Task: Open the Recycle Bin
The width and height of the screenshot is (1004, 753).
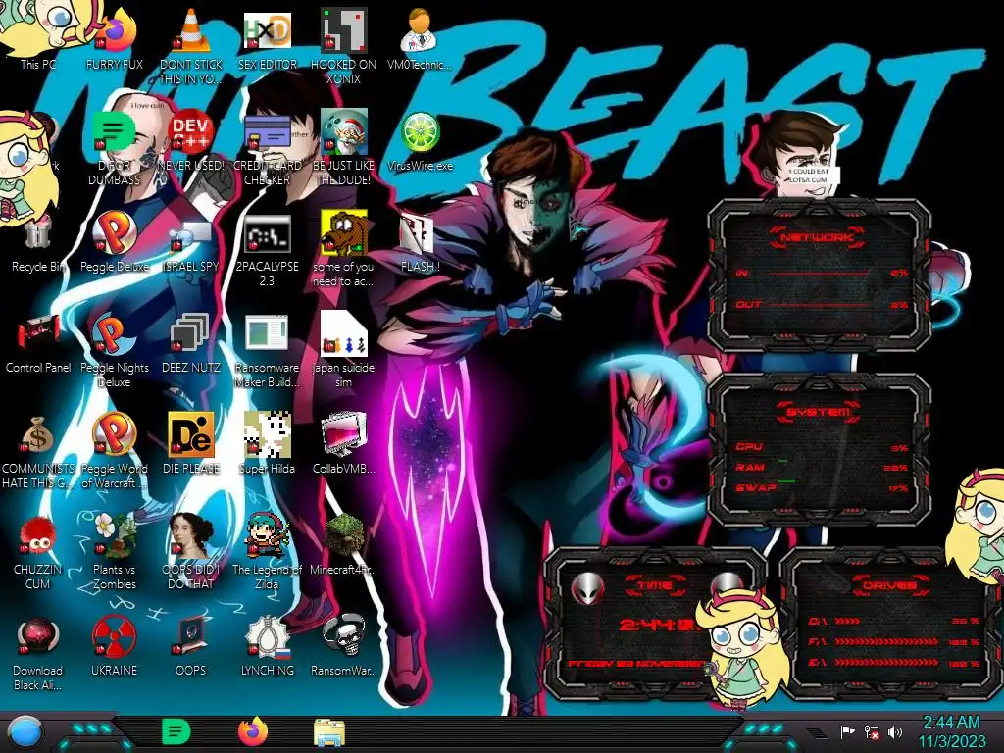Action: pos(38,242)
